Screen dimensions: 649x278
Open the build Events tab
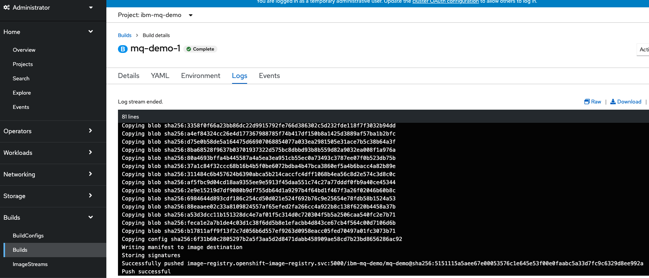[x=269, y=76]
